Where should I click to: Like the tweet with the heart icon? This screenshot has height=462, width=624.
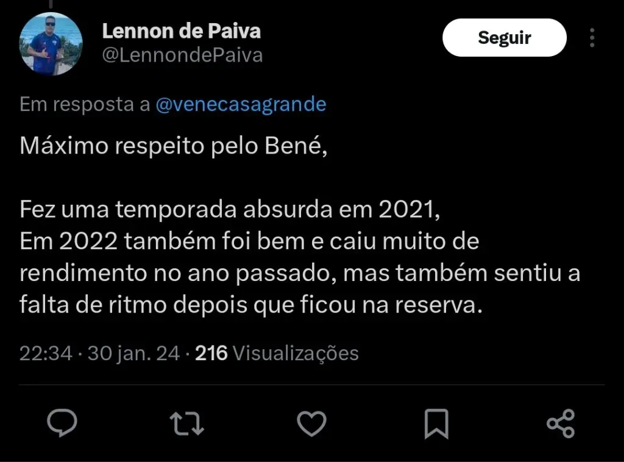click(312, 423)
